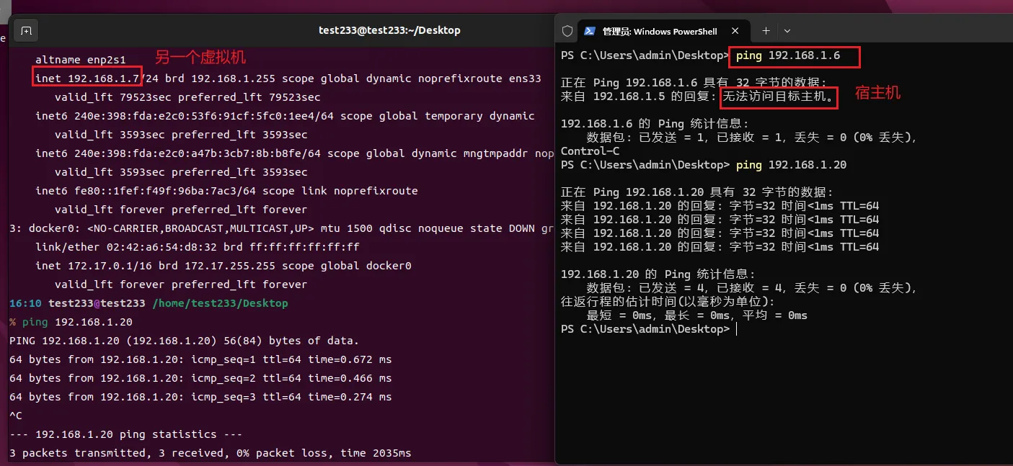1013x466 pixels.
Task: Add a new PowerShell tab with plus
Action: tap(766, 31)
